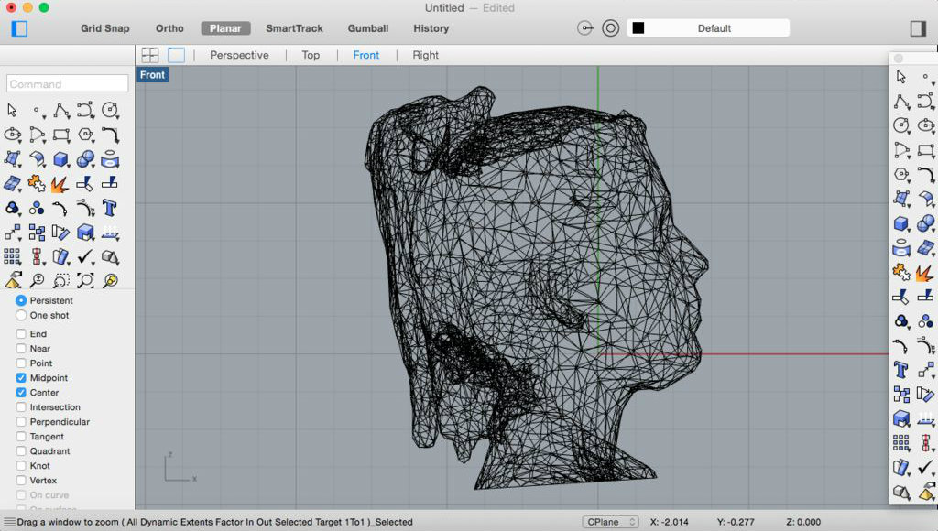Uncheck the Center object snap
This screenshot has width=938, height=531.
click(x=21, y=392)
